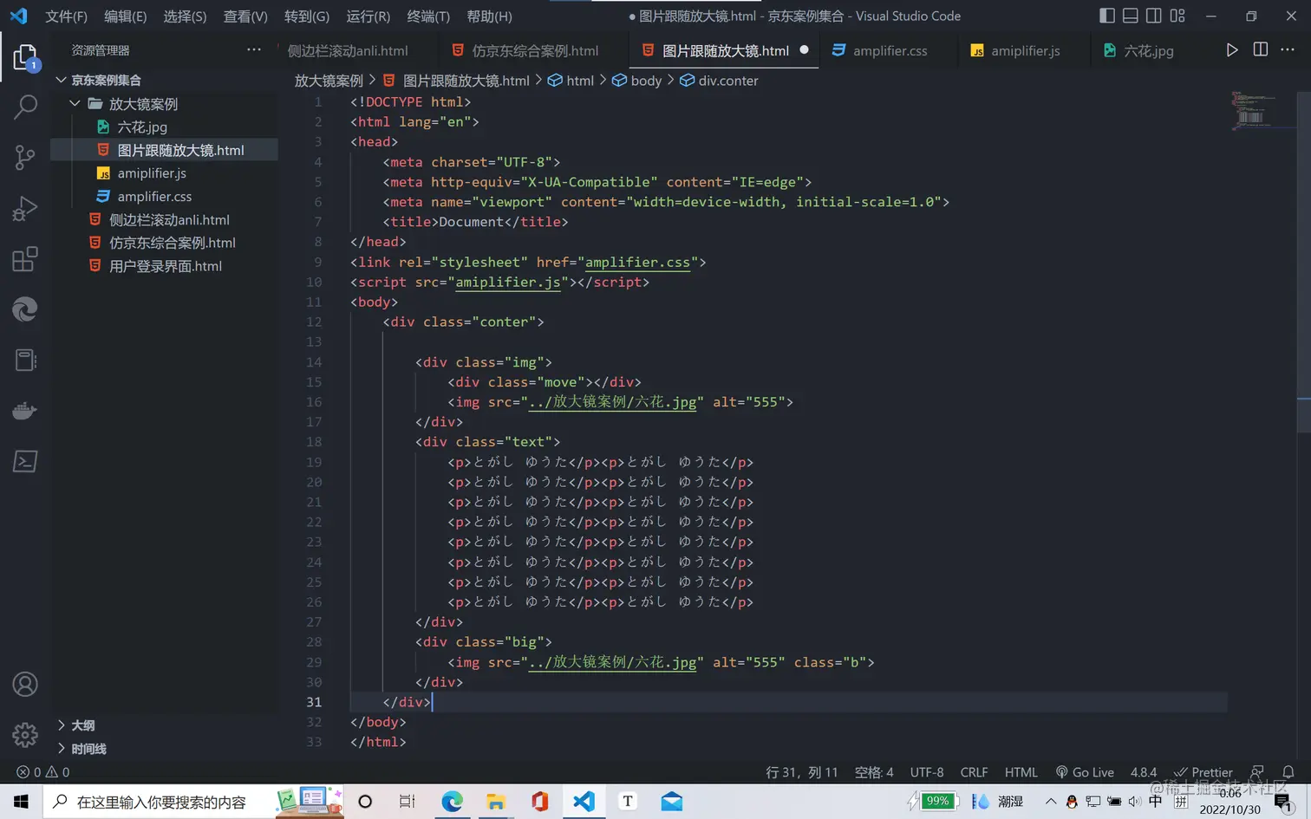Select amplifier.css in the explorer tree
This screenshot has width=1311, height=819.
(x=165, y=197)
